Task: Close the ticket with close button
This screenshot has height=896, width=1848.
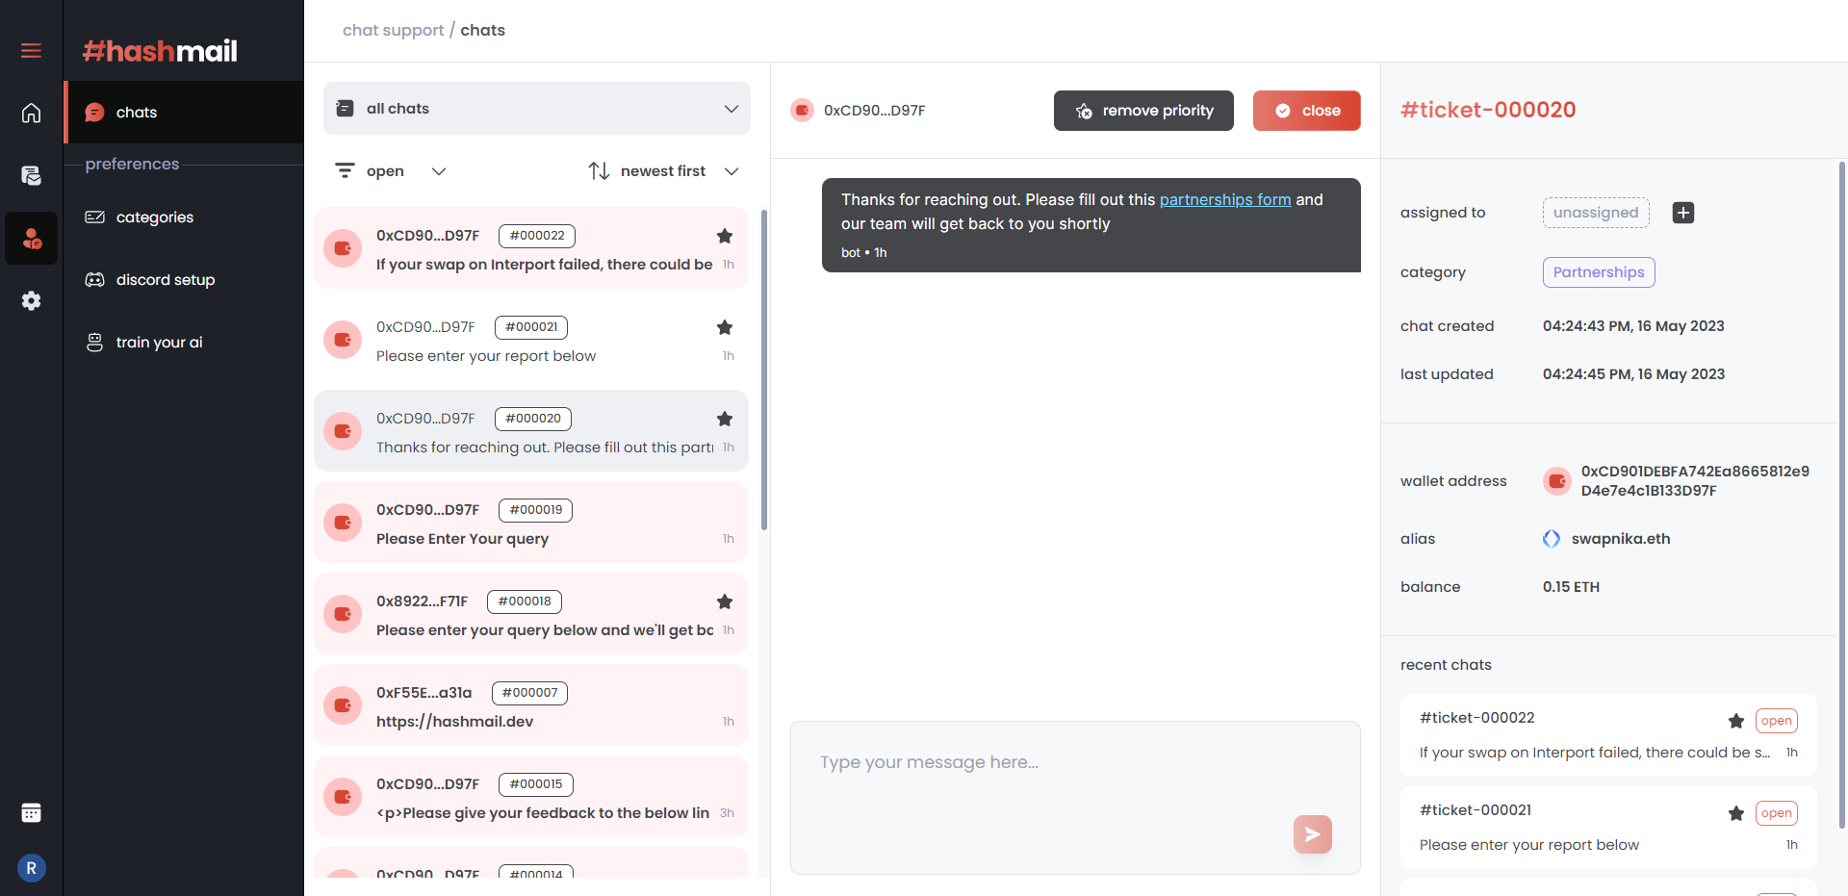Action: click(x=1306, y=111)
